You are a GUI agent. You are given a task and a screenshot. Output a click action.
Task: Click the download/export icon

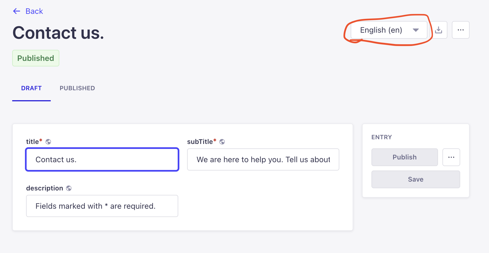[439, 30]
